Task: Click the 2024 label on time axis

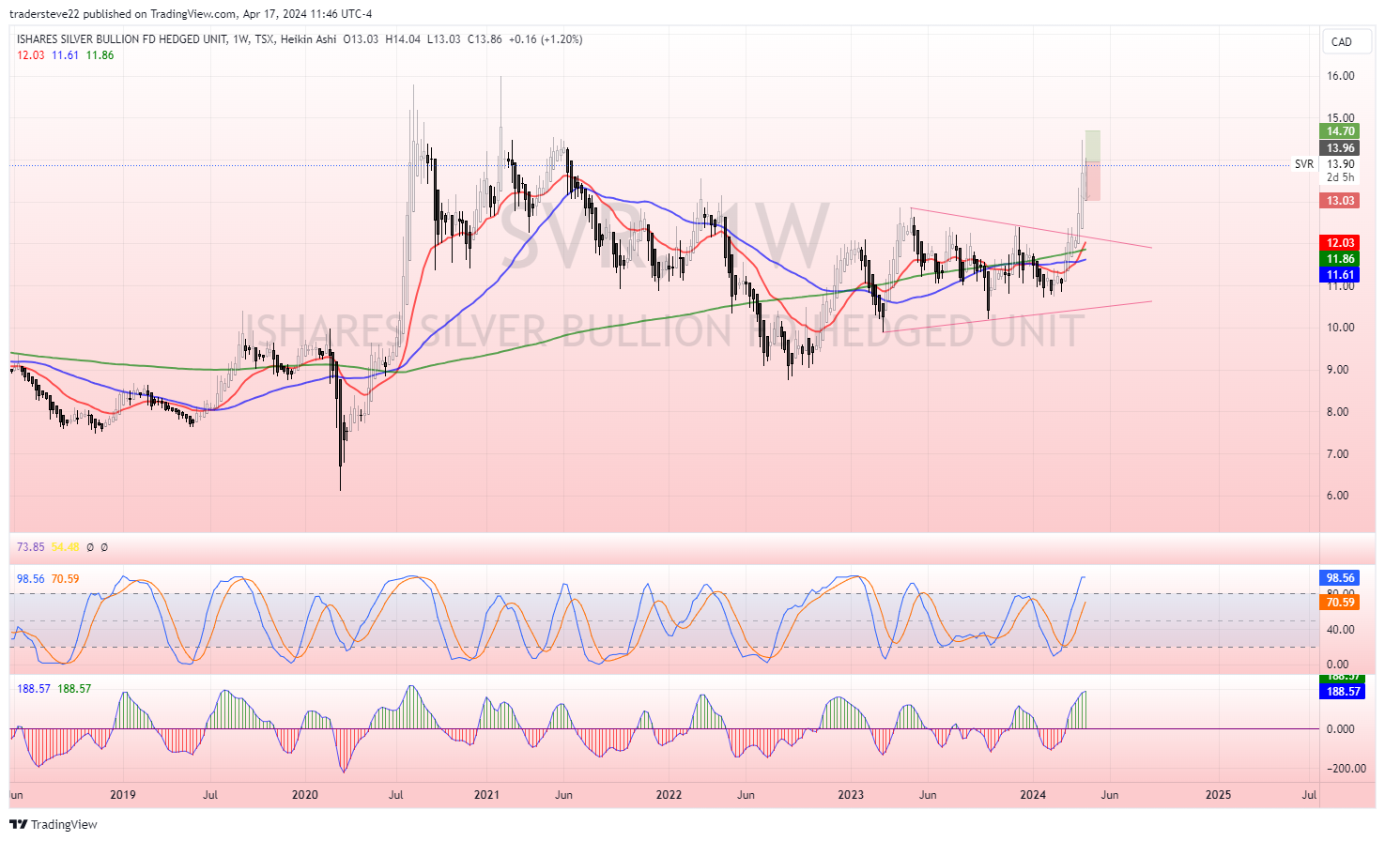Action: (1033, 795)
